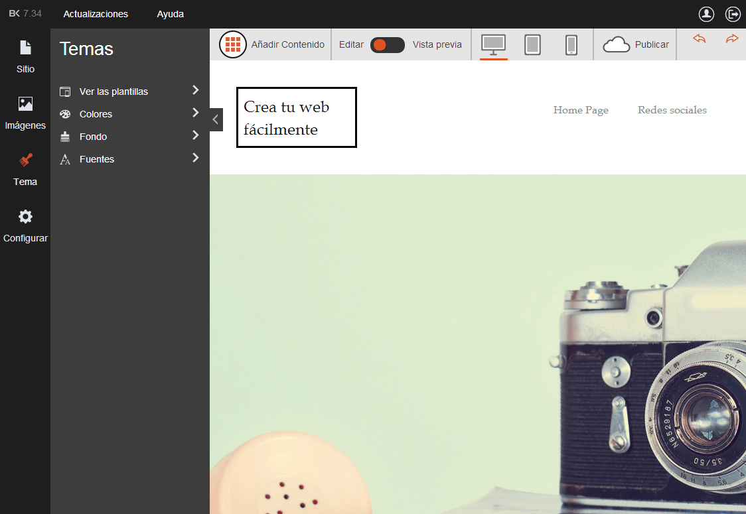The width and height of the screenshot is (746, 514).
Task: Expand the Colores chevron arrow
Action: 196,113
